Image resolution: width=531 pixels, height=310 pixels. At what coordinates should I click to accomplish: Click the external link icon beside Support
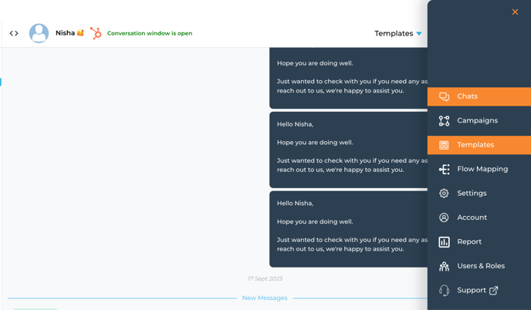494,290
